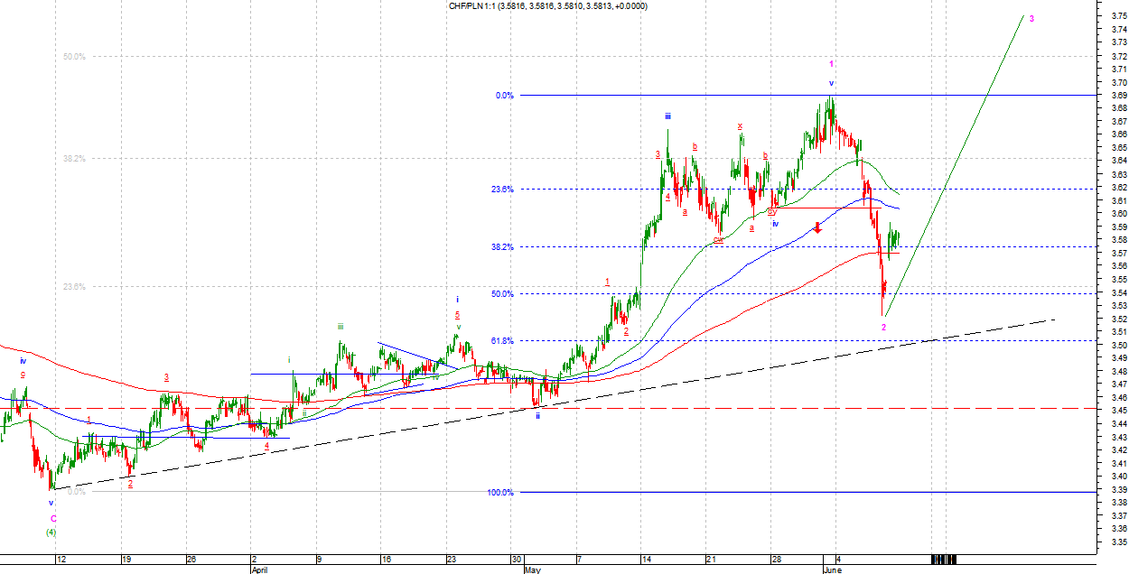Click the gray 38.2% label on left
The width and height of the screenshot is (1129, 574).
pos(74,159)
